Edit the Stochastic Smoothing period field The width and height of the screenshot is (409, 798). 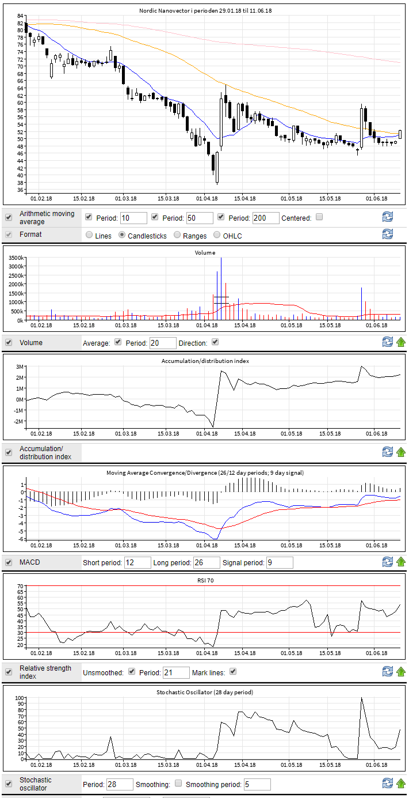click(x=257, y=784)
